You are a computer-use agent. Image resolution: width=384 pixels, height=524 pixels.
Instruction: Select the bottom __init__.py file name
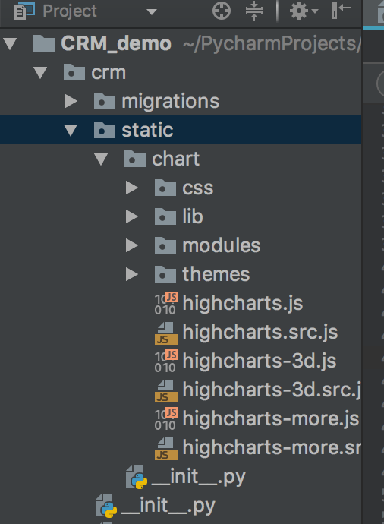[x=168, y=506]
